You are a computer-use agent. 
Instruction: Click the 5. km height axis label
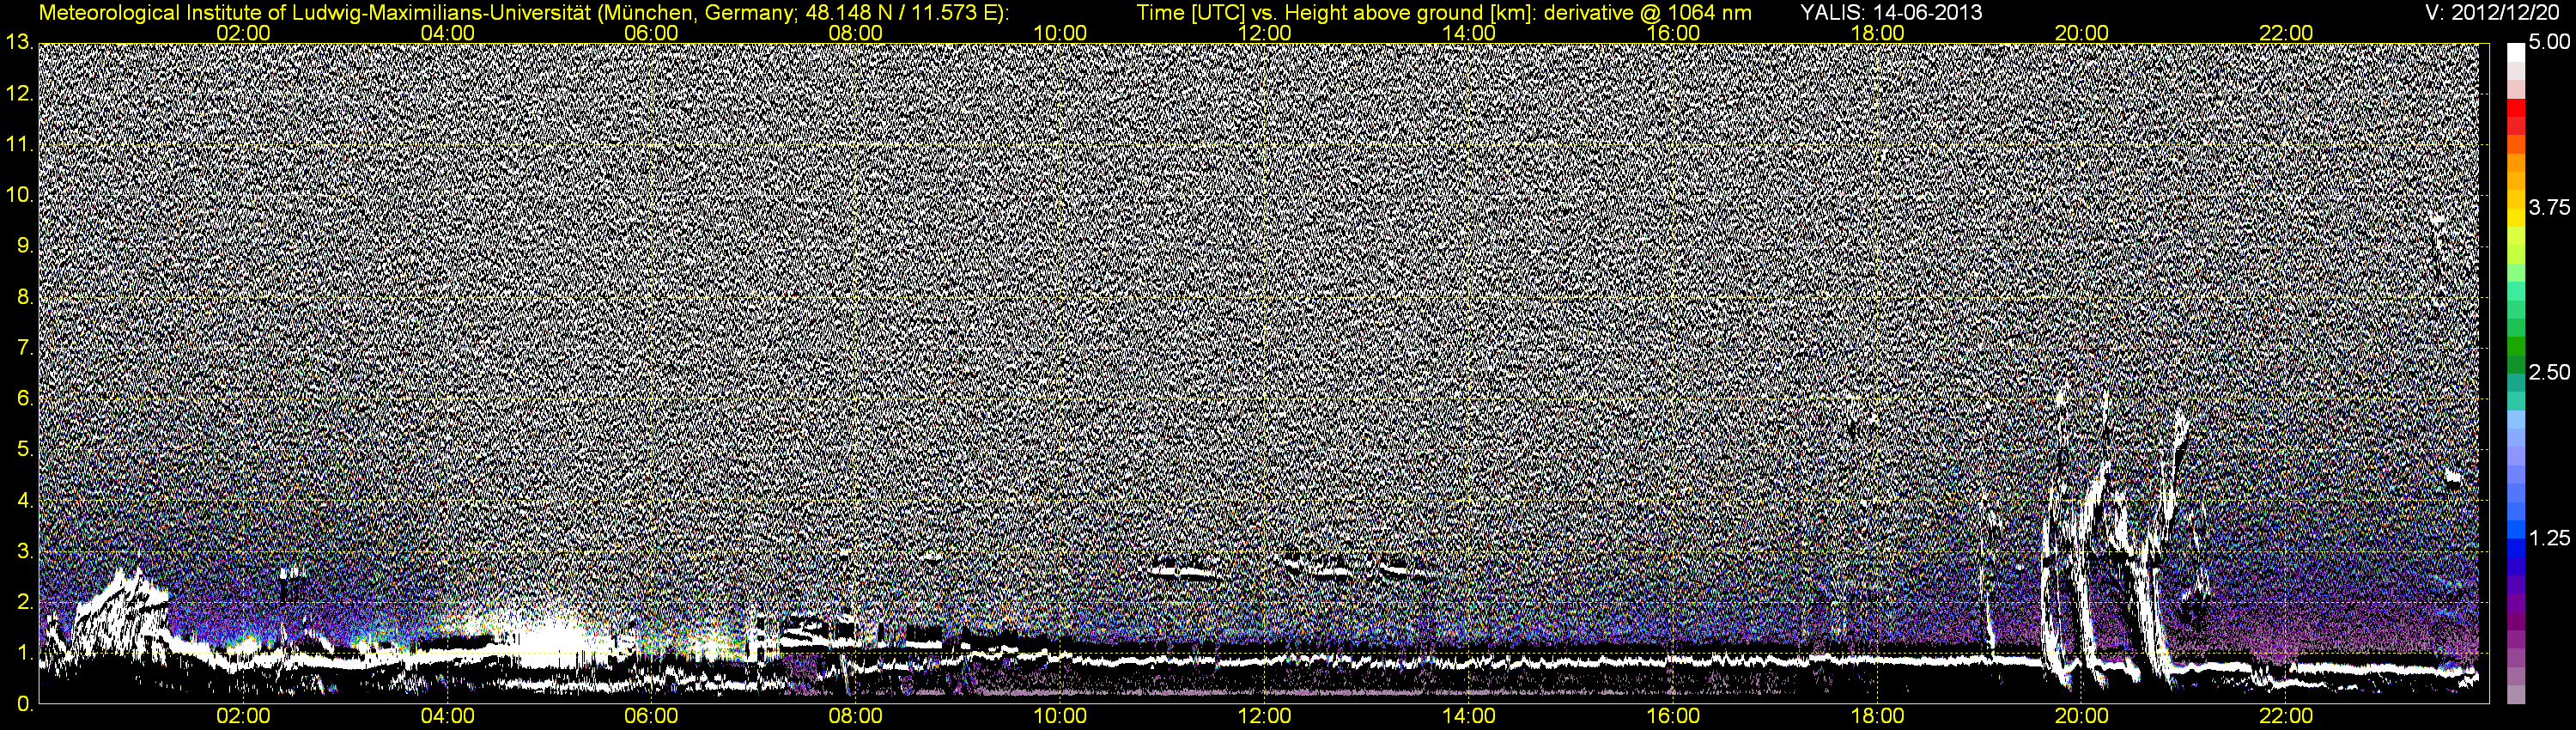pyautogui.click(x=24, y=450)
